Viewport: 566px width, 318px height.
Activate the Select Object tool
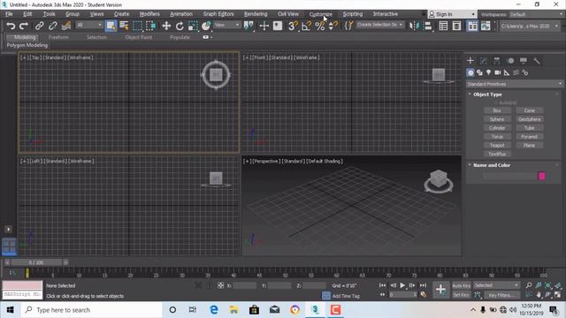tap(111, 26)
